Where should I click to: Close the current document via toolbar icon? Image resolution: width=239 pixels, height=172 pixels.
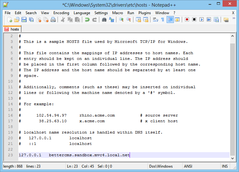click(x=39, y=20)
